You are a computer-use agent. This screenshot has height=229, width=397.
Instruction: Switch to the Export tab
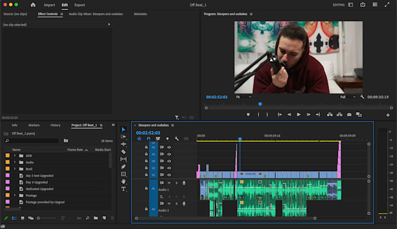pyautogui.click(x=79, y=5)
